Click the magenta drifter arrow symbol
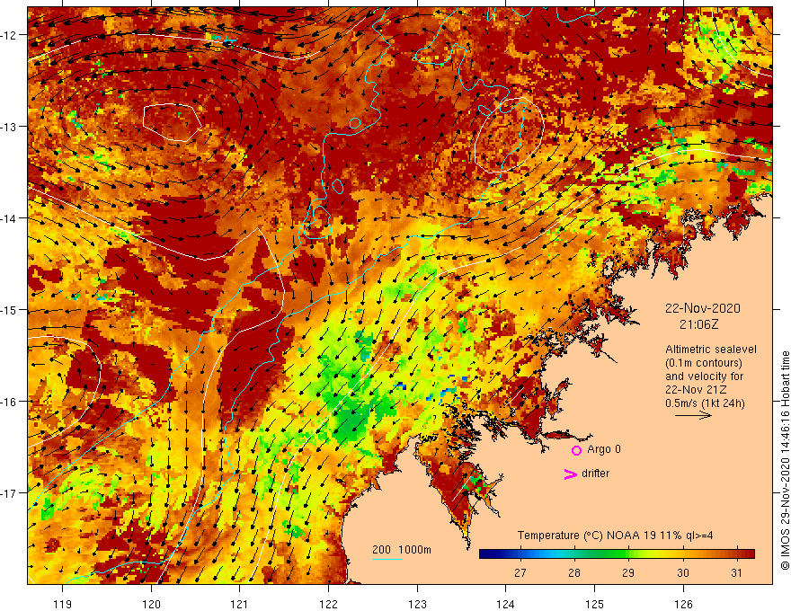This screenshot has height=611, width=791. (570, 474)
